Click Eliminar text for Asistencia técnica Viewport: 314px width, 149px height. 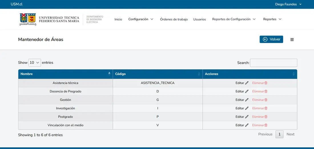coord(258,83)
